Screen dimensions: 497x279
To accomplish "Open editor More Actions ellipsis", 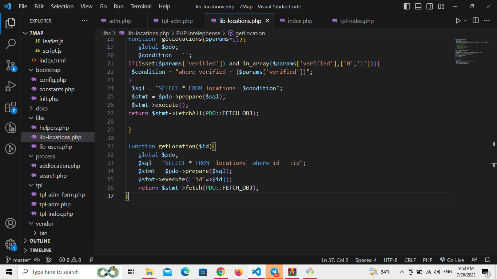I will coord(487,21).
